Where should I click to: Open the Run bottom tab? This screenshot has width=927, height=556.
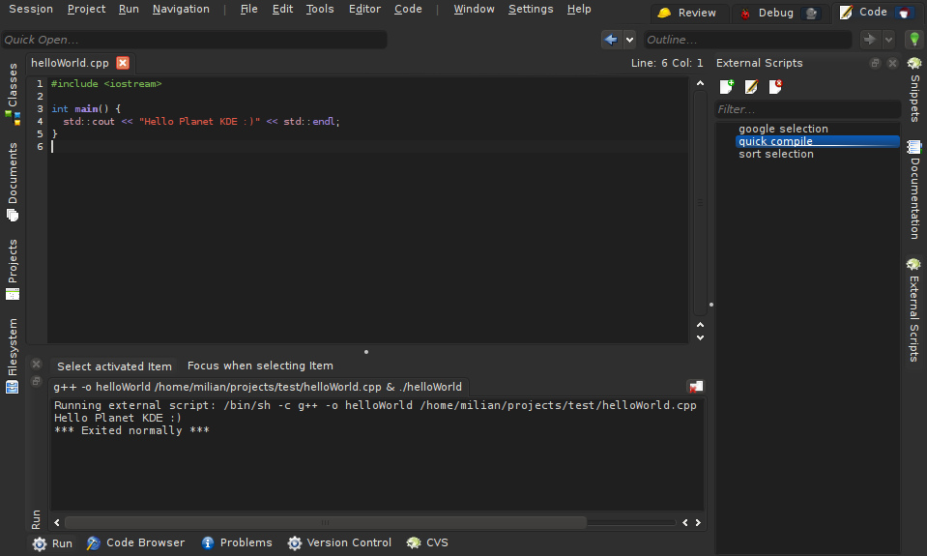coord(52,543)
